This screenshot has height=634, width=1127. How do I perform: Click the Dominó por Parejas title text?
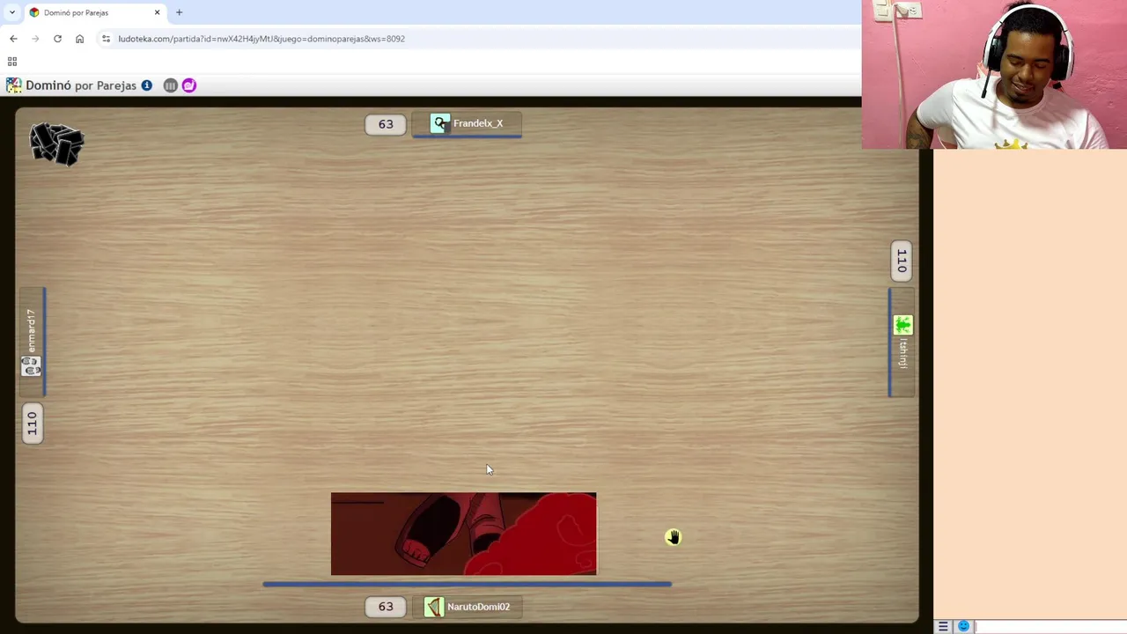coord(81,85)
